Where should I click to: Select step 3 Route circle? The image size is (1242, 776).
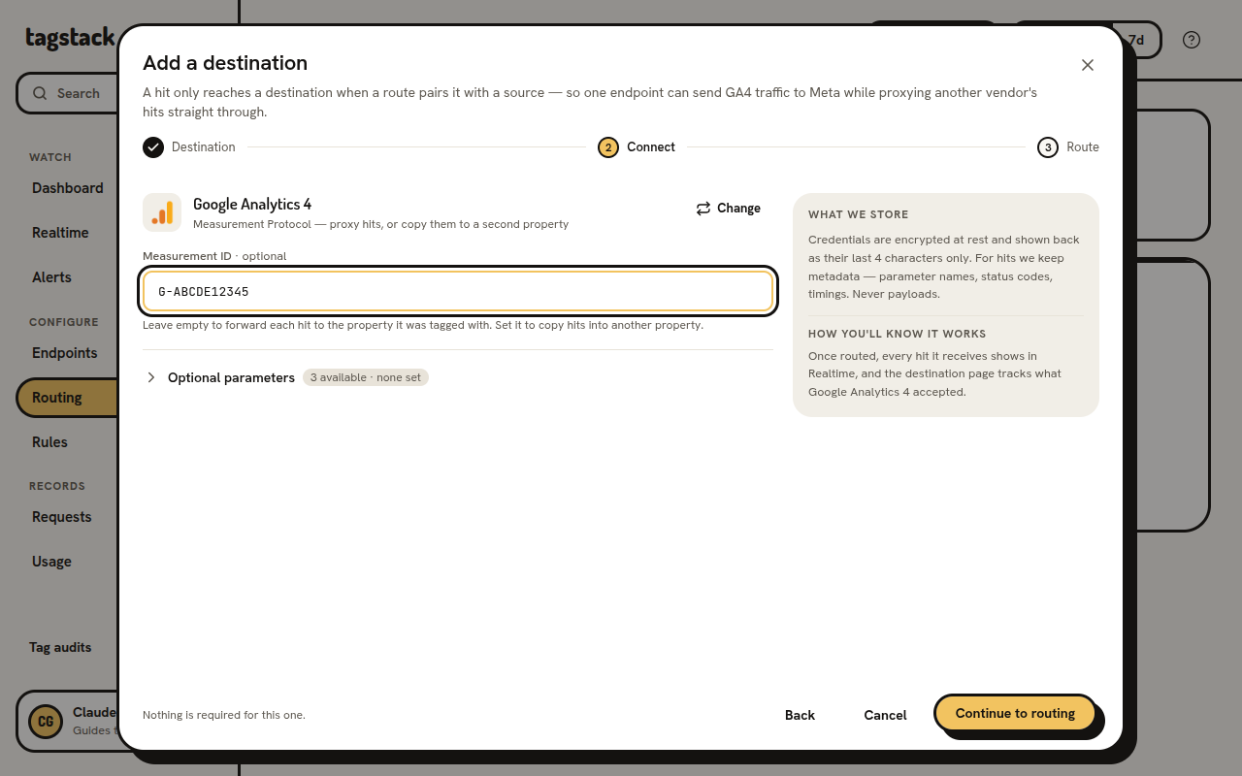pos(1048,147)
